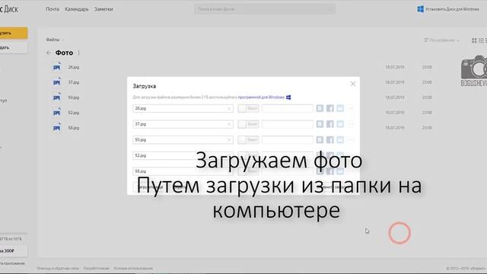487x274 pixels.
Task: Share 37.jpg via the Mail icon
Action: point(340,124)
